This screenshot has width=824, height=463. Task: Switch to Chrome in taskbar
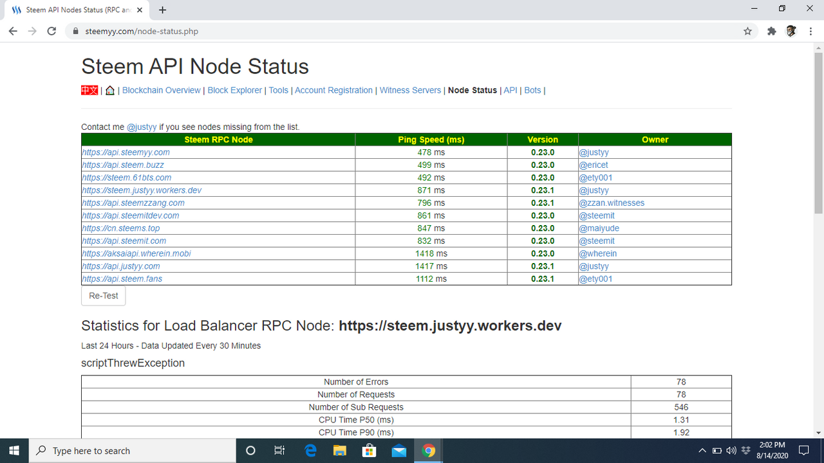pyautogui.click(x=429, y=451)
